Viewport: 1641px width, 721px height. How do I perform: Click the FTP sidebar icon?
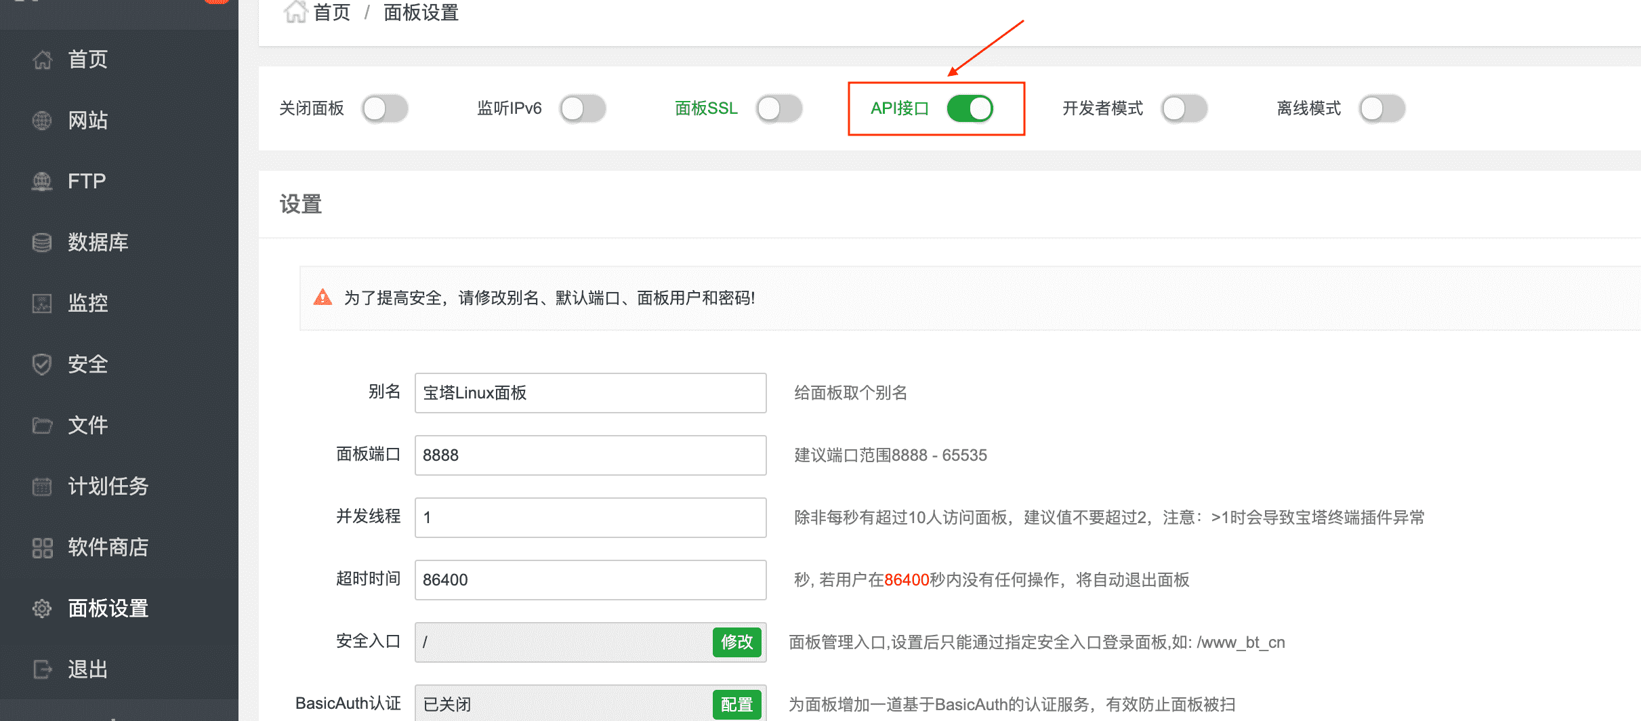42,182
